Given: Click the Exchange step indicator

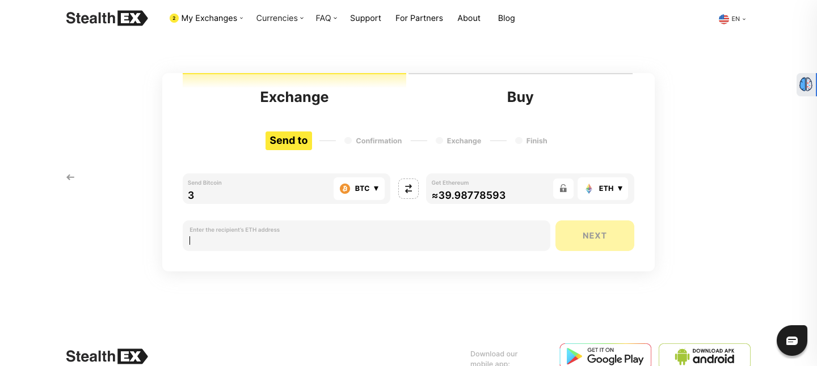Looking at the screenshot, I should tap(458, 141).
